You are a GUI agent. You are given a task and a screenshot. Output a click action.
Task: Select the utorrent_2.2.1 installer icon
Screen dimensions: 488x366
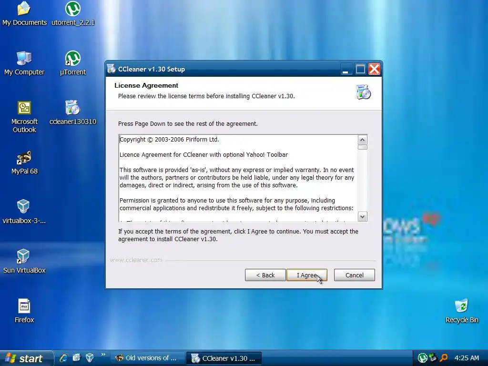73,14
